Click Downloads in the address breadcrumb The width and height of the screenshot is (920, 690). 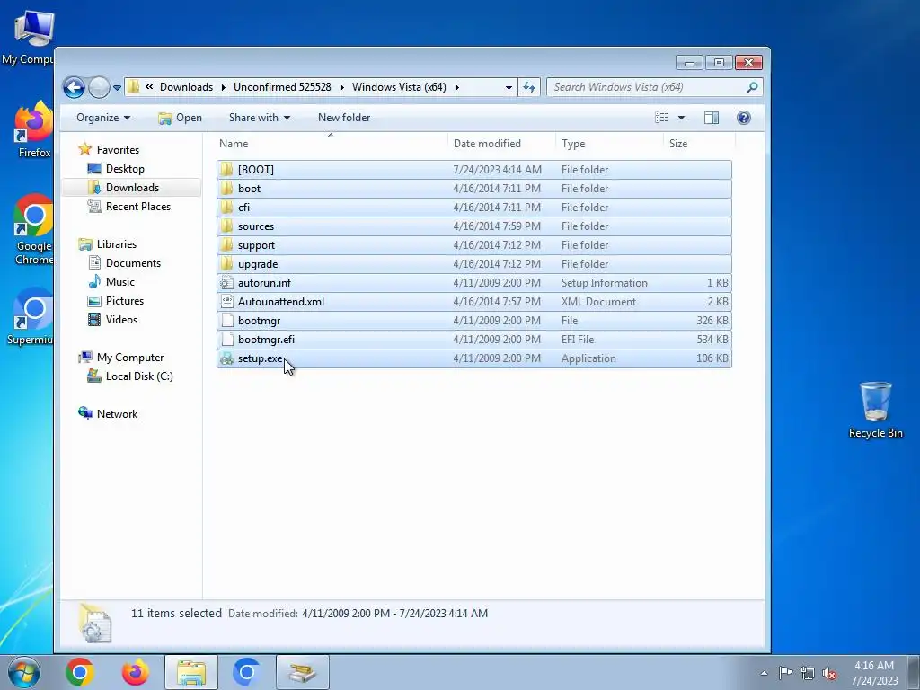(x=187, y=87)
